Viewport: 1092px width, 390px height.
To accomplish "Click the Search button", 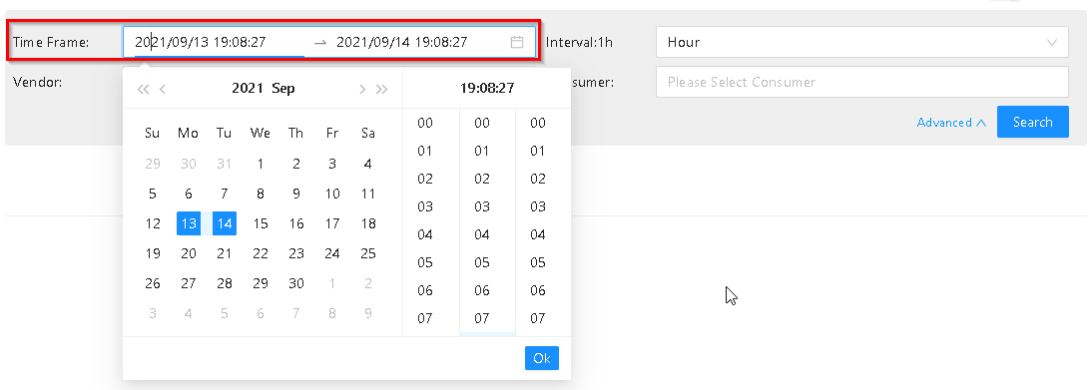I will [1033, 122].
